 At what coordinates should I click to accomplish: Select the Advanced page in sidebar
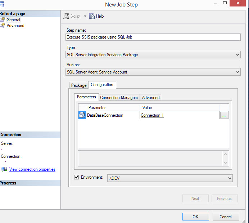click(15, 26)
